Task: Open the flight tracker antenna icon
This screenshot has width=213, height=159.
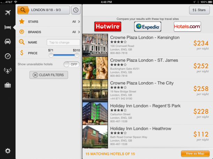Action: (x=7, y=71)
